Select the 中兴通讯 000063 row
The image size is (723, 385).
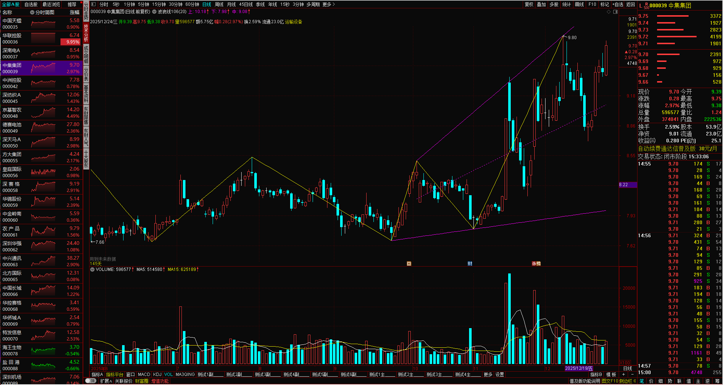[41, 261]
